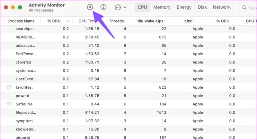Switch to the Energy tab
This screenshot has height=140, width=257.
pyautogui.click(x=184, y=7)
